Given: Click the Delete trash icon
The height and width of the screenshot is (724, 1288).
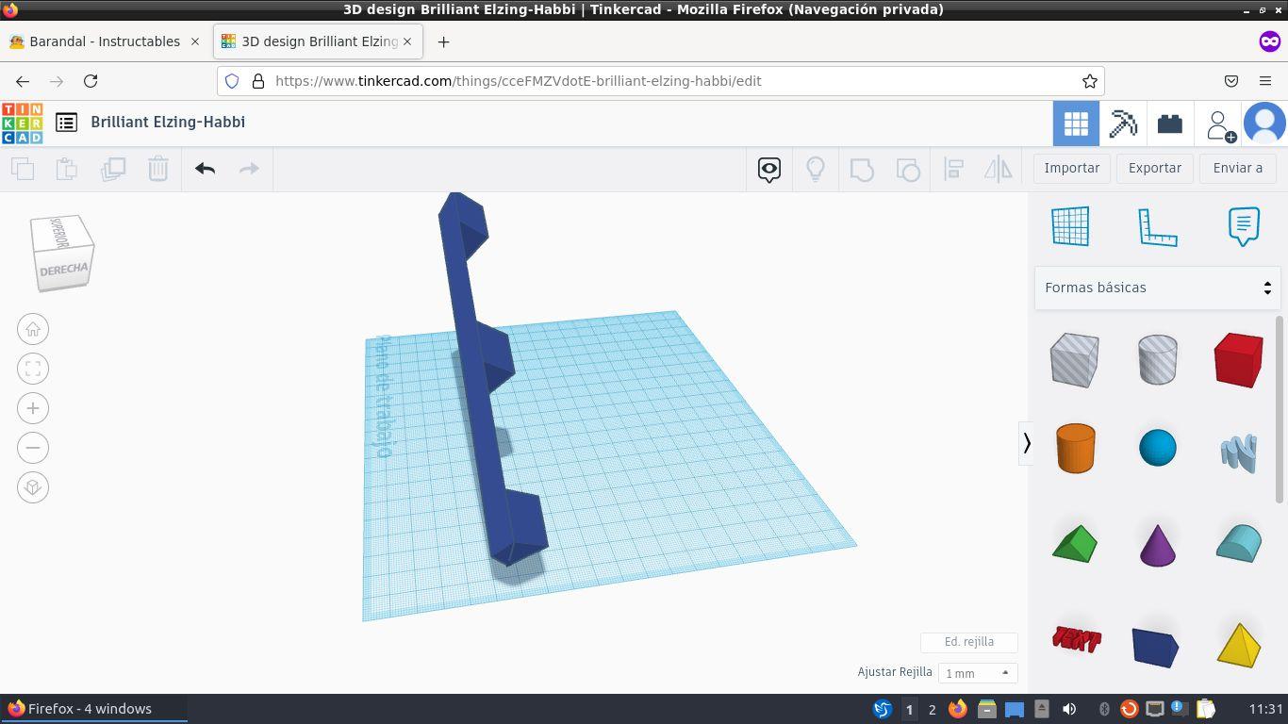Looking at the screenshot, I should tap(158, 169).
